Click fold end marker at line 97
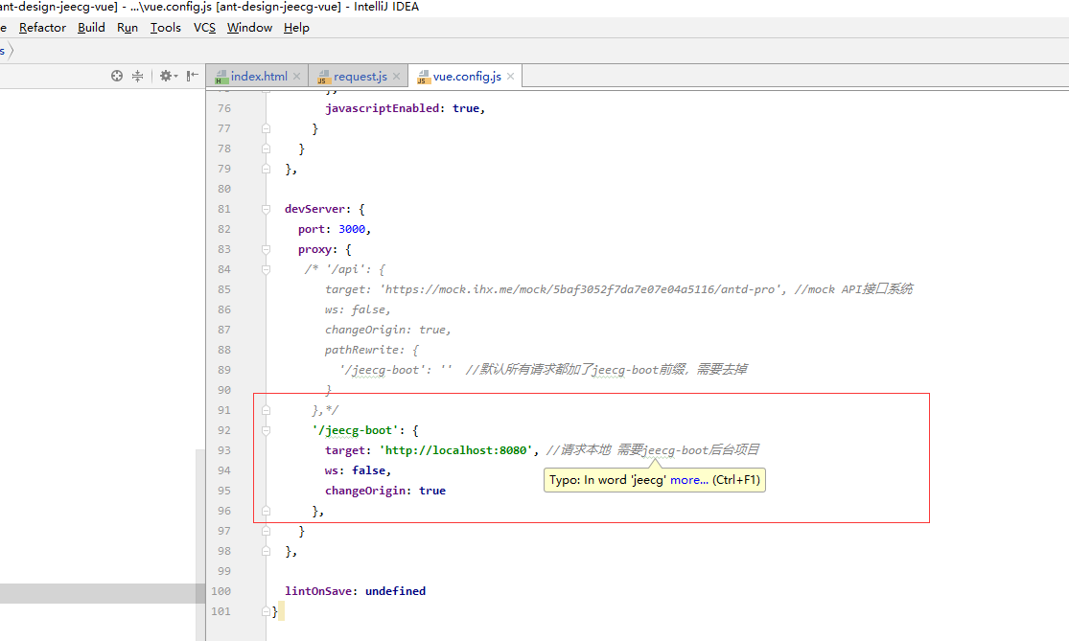 [266, 531]
